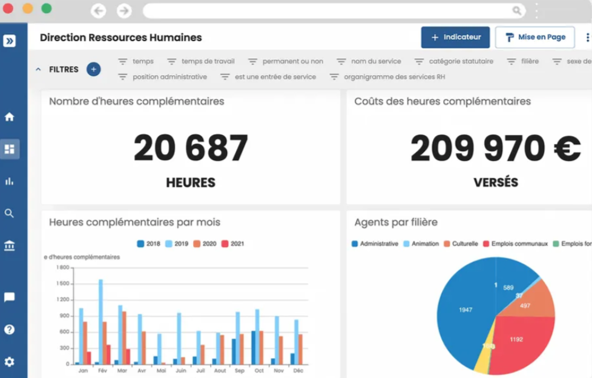Viewport: 592px width, 378px height.
Task: Click the Mise en Page button
Action: (x=534, y=37)
